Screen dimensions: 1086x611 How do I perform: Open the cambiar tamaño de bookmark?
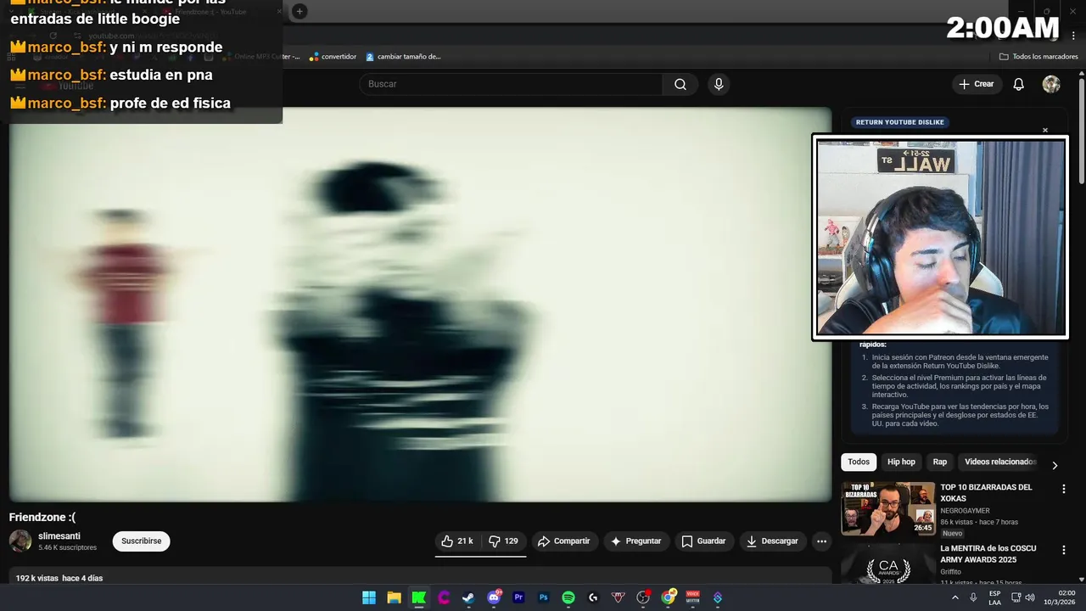pos(404,57)
